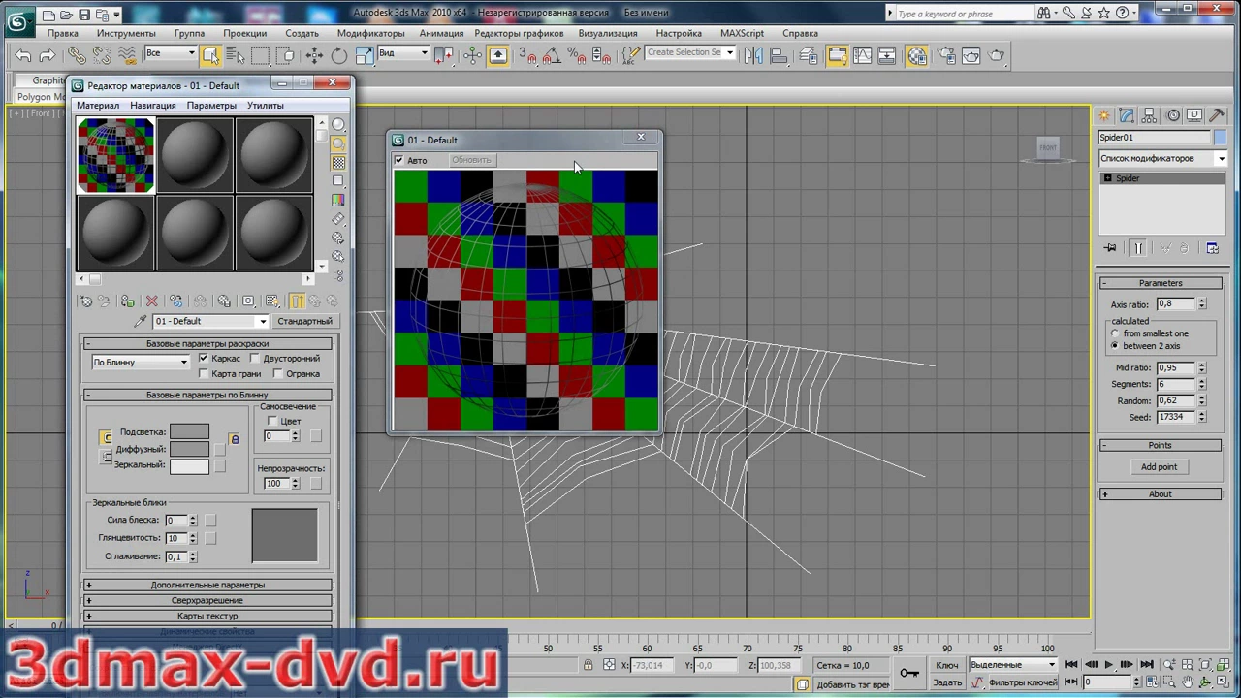Viewport: 1241px width, 698px height.
Task: Select the Select and Link tool
Action: (77, 55)
